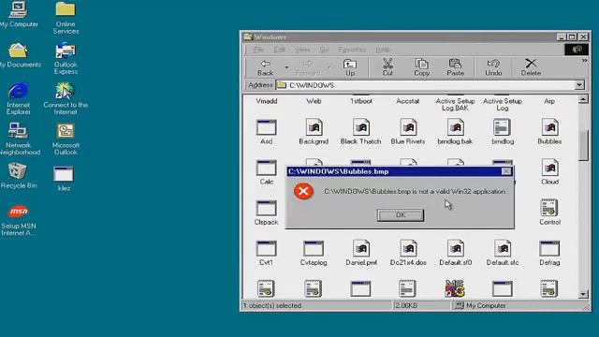Image resolution: width=599 pixels, height=337 pixels.
Task: Select the Default.sfc file
Action: coord(503,253)
